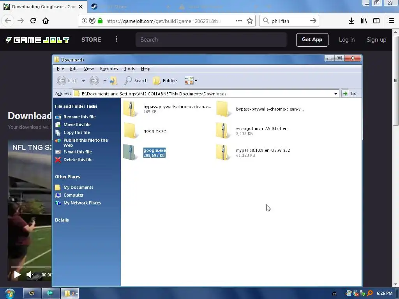
Task: Open Firefox downloads arrow icon
Action: 351,21
